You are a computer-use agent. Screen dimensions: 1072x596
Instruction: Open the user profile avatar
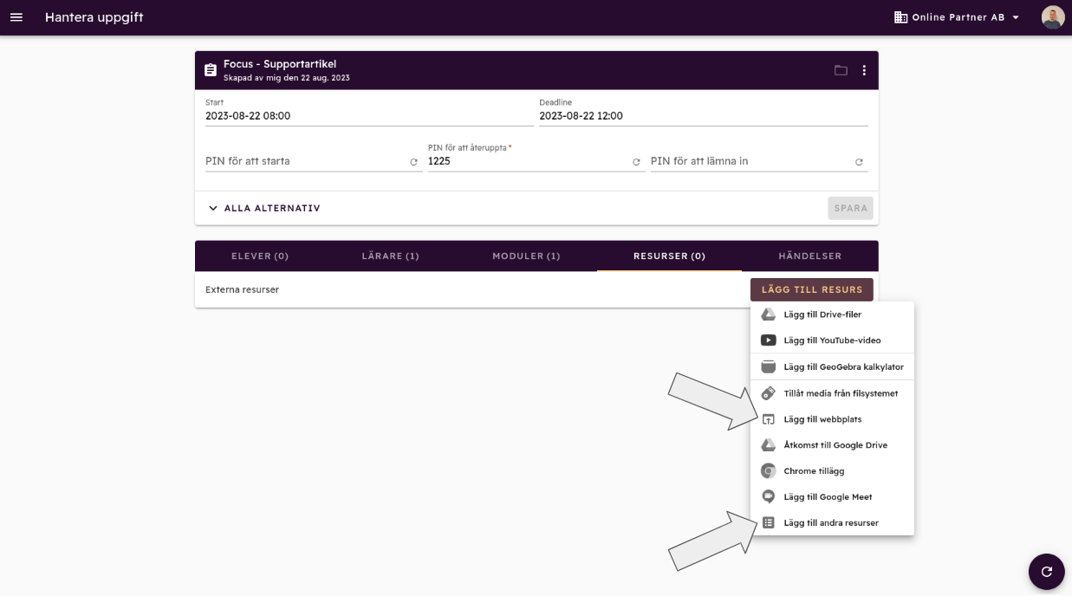(x=1052, y=17)
